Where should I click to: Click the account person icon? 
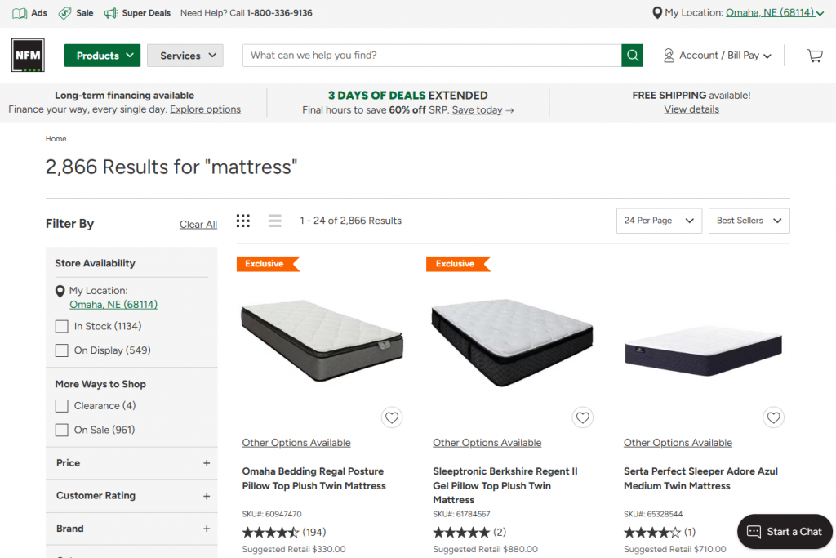pyautogui.click(x=669, y=56)
